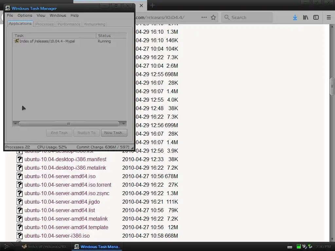
Task: Open the ubuntu-10.04-desktop-i386.manifest link
Action: coord(65,159)
